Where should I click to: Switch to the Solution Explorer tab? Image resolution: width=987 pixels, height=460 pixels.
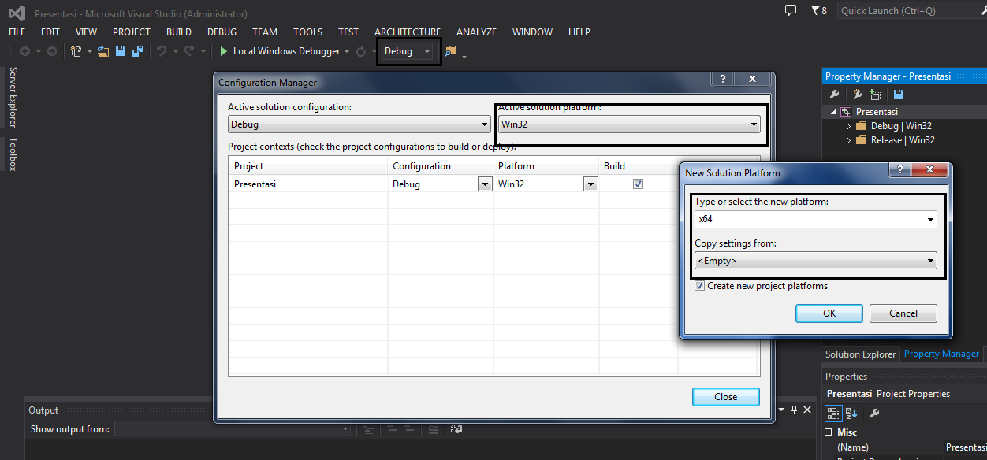(x=860, y=354)
